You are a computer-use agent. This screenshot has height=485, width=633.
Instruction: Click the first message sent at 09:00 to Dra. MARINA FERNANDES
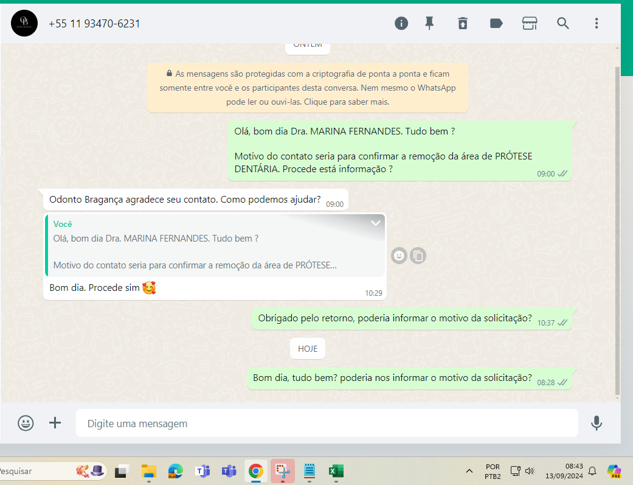pyautogui.click(x=400, y=151)
